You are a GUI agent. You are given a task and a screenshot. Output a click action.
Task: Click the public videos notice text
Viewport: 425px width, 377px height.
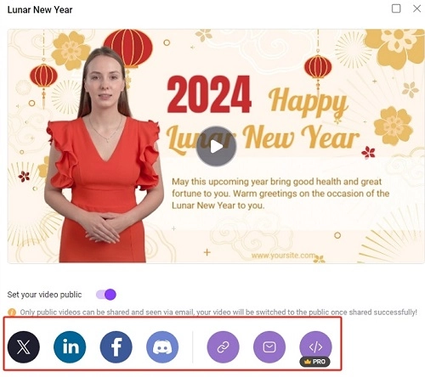[218, 312]
